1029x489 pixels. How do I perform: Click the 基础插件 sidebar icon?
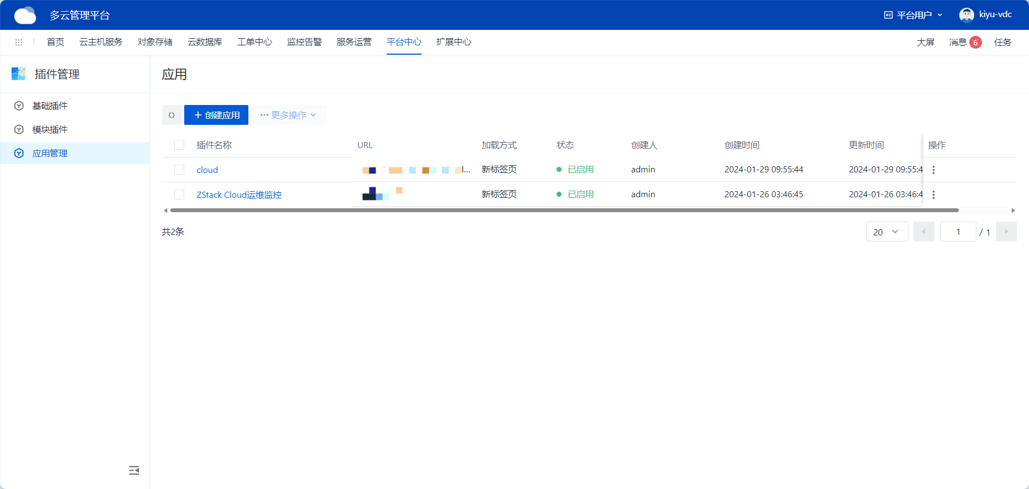coord(19,106)
